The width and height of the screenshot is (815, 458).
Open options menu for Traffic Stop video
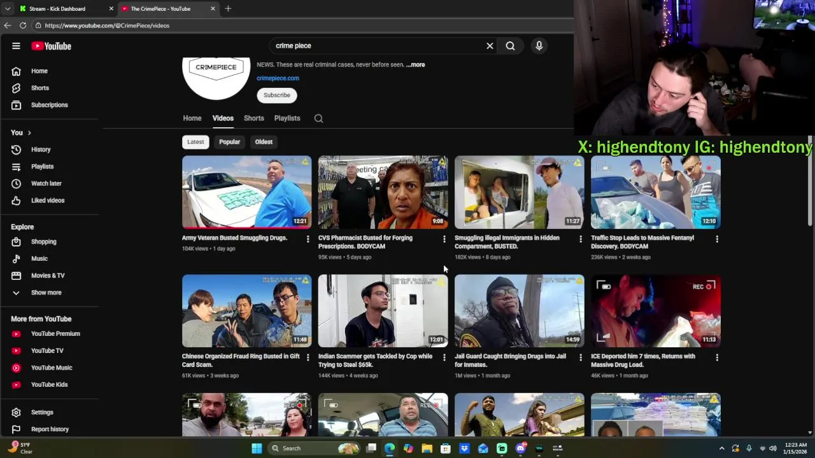tap(717, 239)
